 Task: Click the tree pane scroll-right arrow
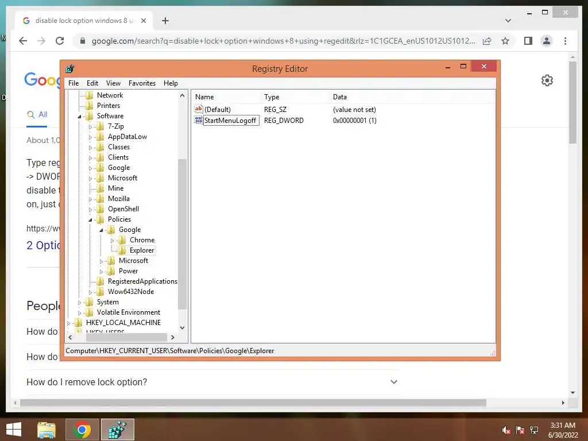point(172,337)
